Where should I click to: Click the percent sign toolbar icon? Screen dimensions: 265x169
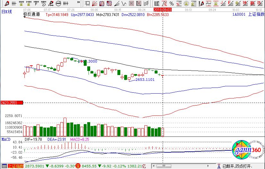click(x=172, y=4)
